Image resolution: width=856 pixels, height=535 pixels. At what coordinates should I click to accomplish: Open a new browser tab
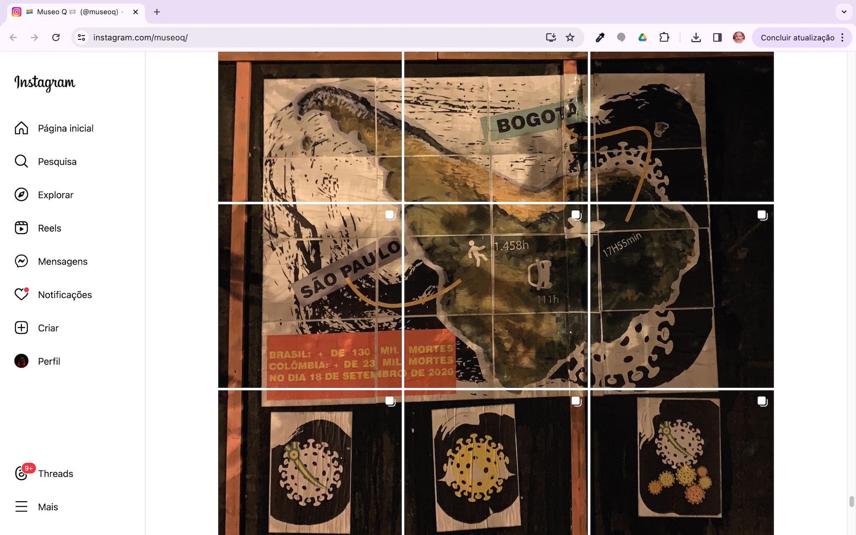coord(157,12)
